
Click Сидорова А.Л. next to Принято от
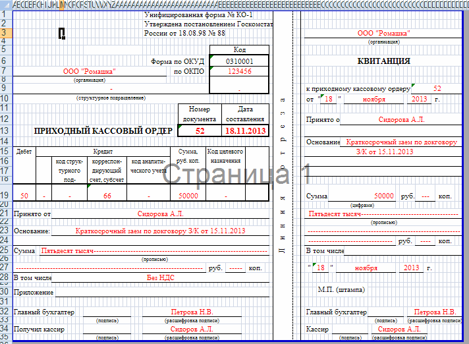tap(160, 214)
